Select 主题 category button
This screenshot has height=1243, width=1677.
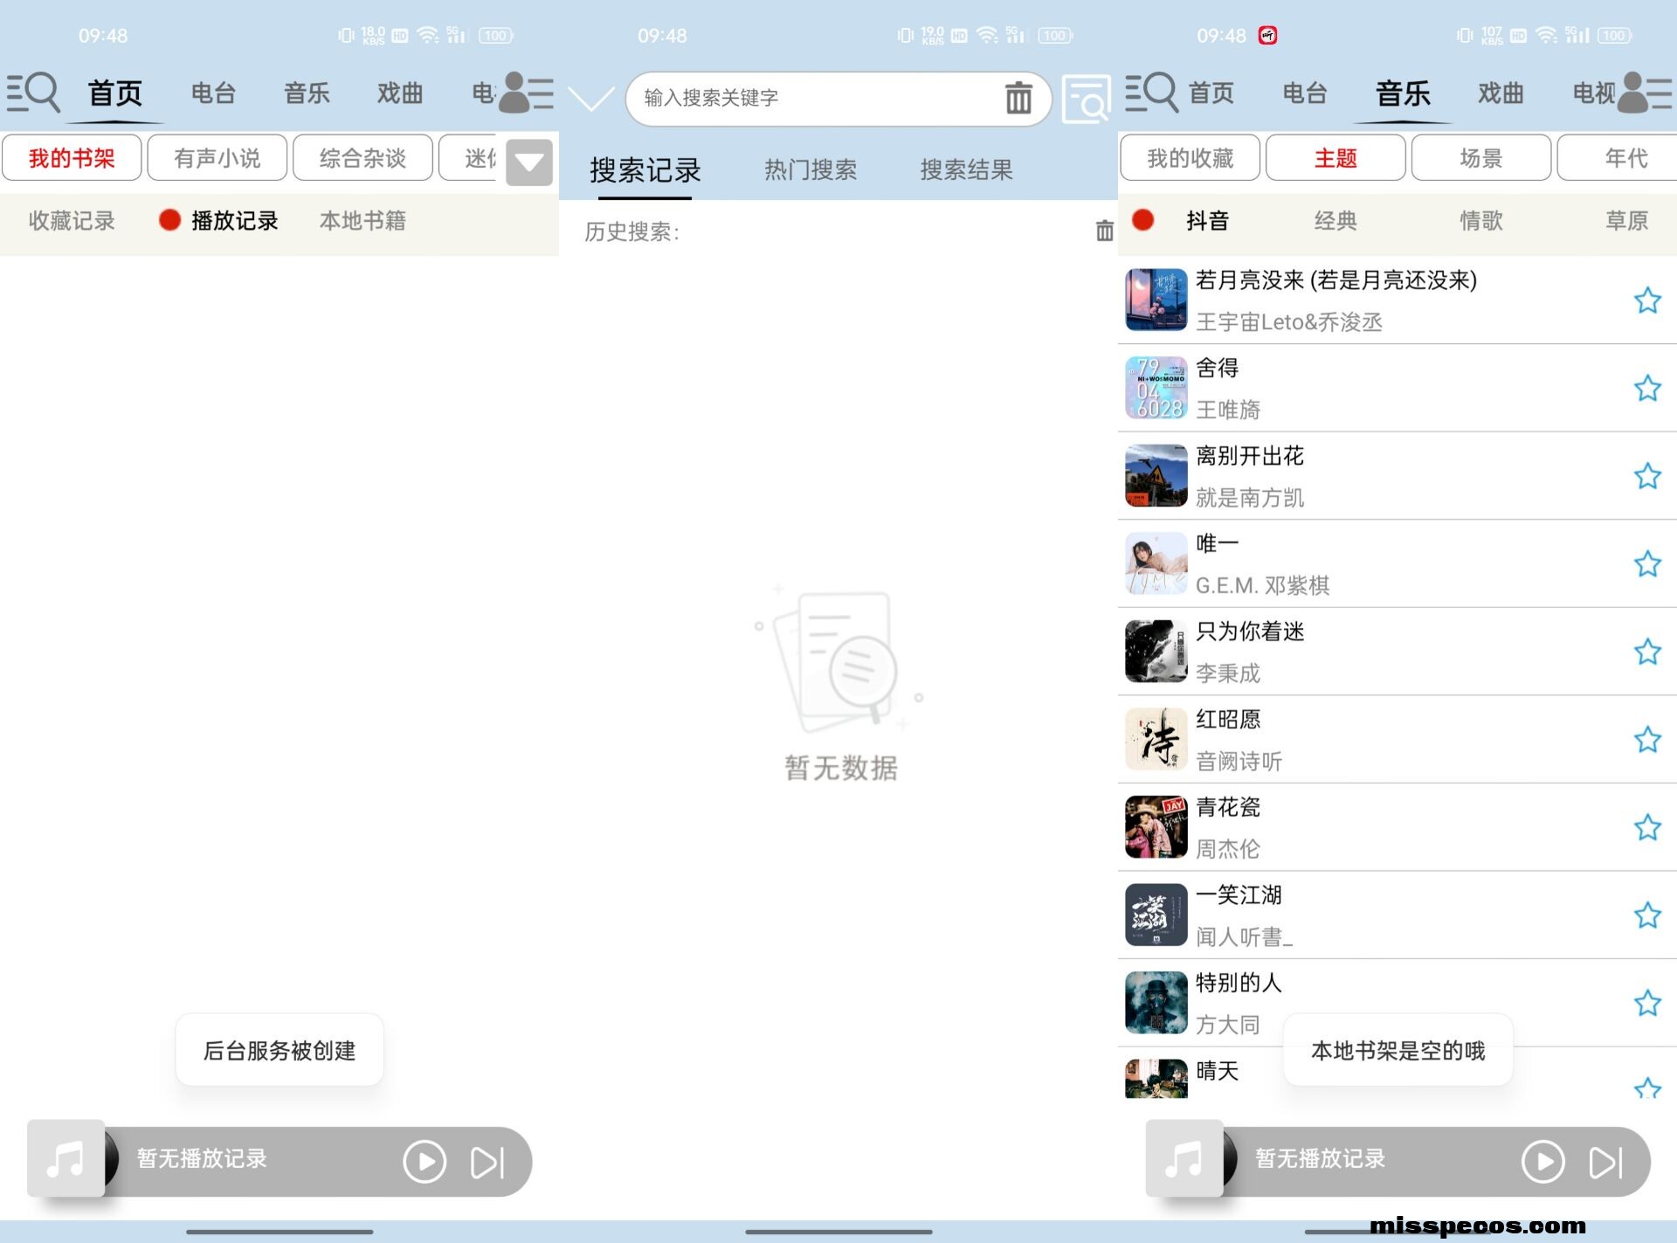pyautogui.click(x=1335, y=158)
